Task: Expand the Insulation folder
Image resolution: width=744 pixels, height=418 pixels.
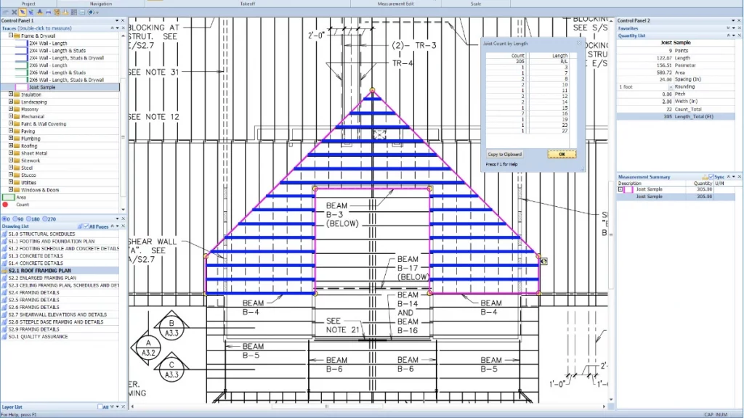Action: [10, 94]
